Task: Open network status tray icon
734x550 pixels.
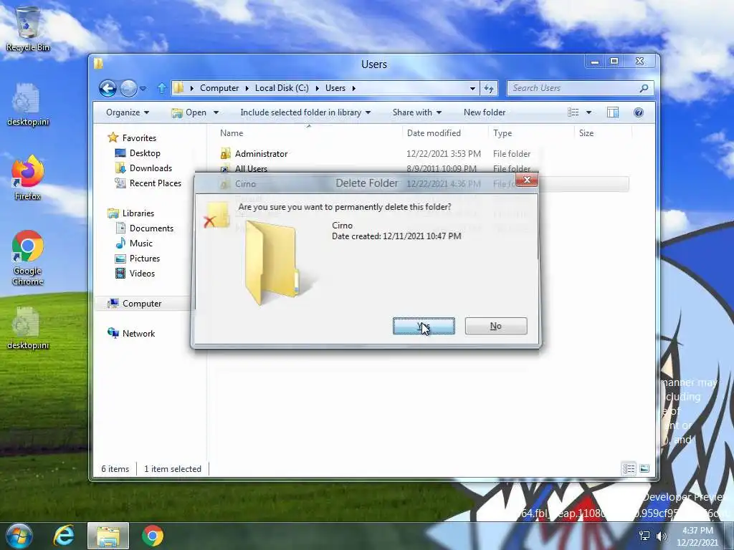Action: (644, 536)
